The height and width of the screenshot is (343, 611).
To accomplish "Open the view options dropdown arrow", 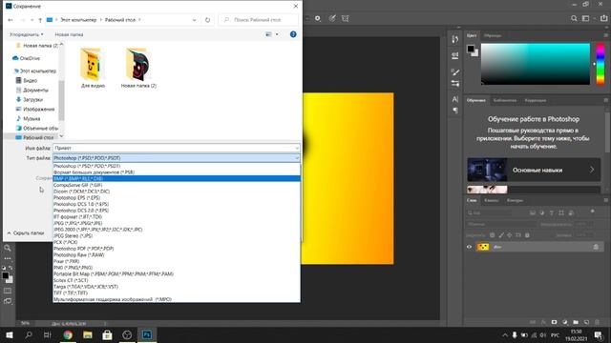I will (277, 34).
